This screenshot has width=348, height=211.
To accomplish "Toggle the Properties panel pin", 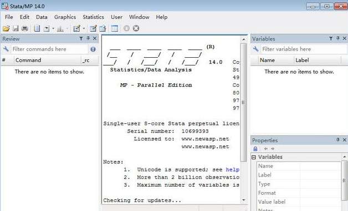I will point(338,140).
